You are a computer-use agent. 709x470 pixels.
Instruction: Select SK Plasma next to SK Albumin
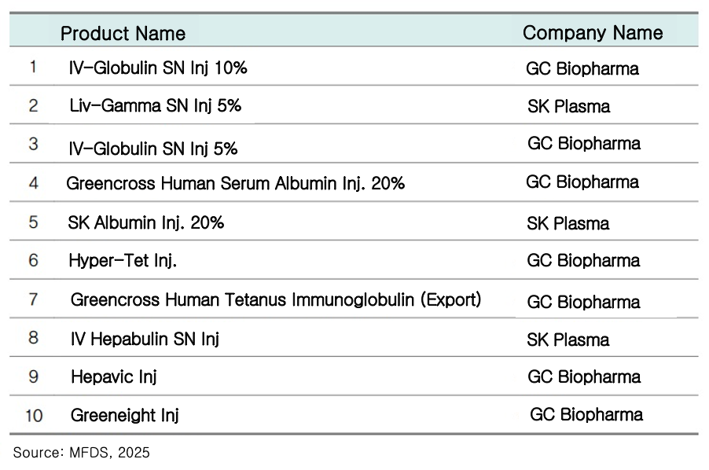[x=568, y=223]
